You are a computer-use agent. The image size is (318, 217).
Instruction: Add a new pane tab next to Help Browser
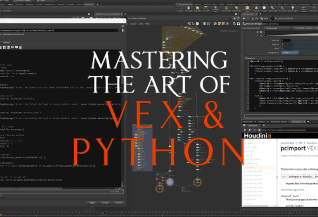coord(308,122)
